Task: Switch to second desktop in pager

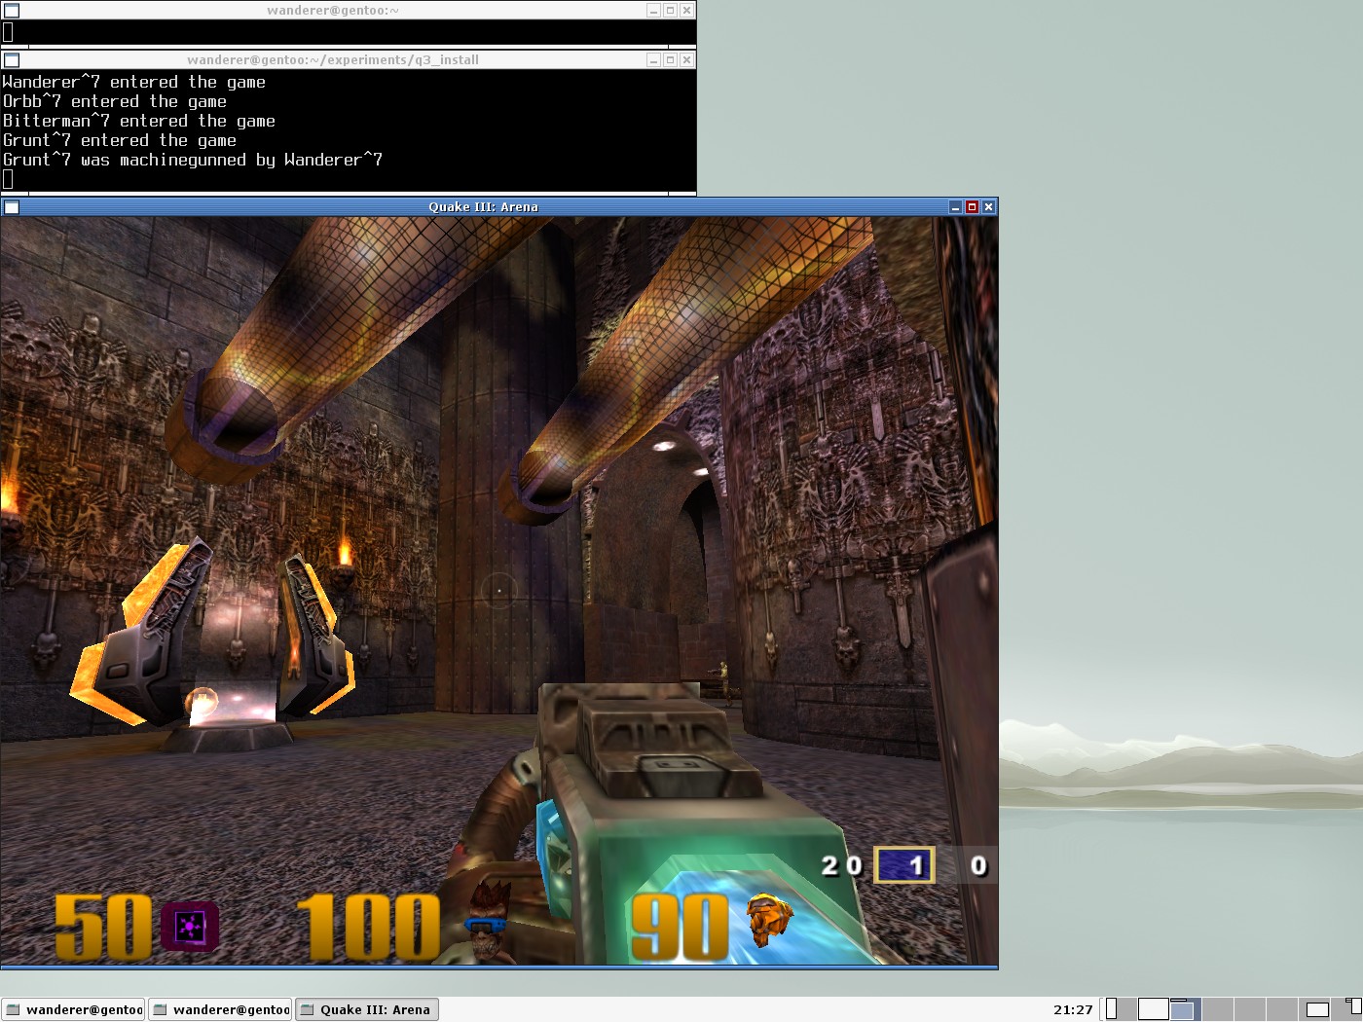Action: click(x=1154, y=1009)
